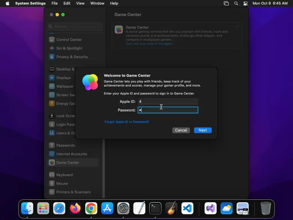293x220 pixels.
Task: Focus the Apple ID text field
Action: 168,101
